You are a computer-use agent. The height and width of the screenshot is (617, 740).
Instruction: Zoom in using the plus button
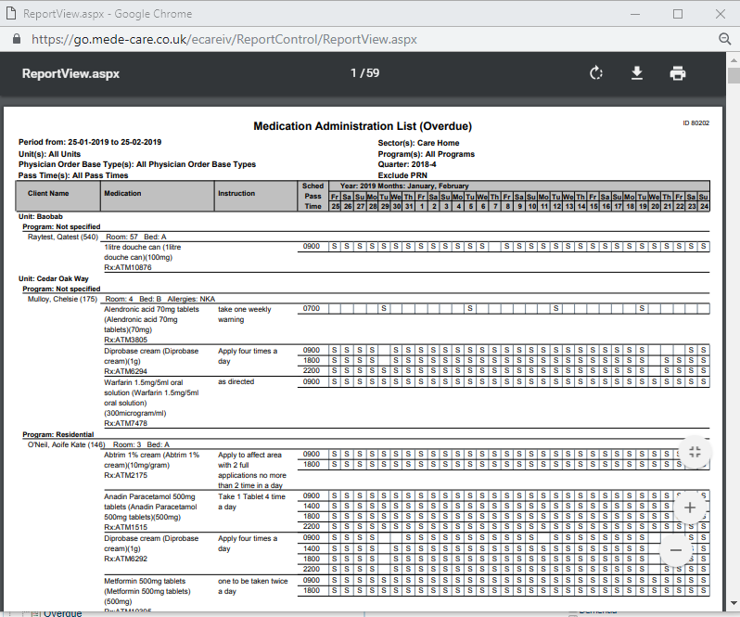pos(689,508)
